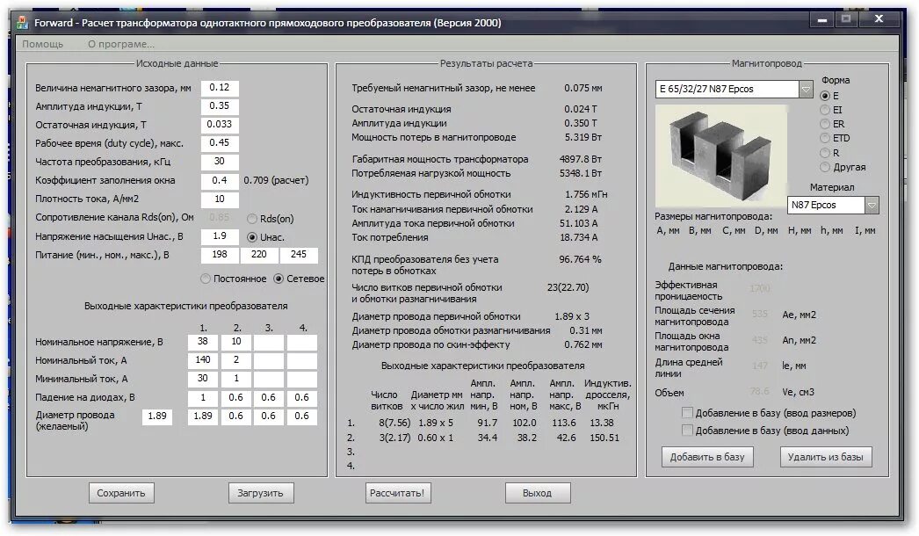Screen dimensions: 919x536
Task: Edit output 2 nominal voltage field 10
Action: tap(236, 342)
